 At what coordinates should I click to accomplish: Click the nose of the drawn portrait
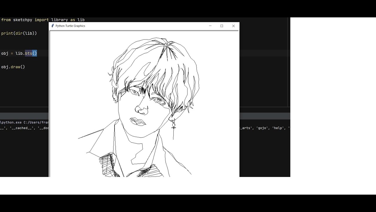point(142,110)
